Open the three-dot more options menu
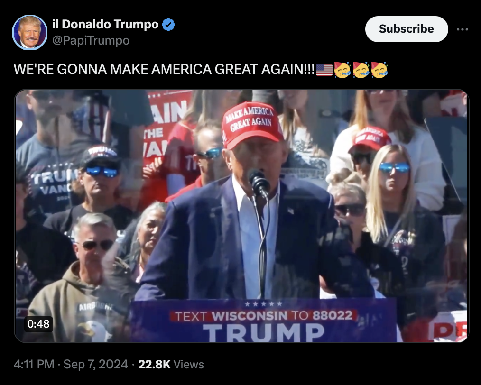This screenshot has height=385, width=481. (462, 29)
